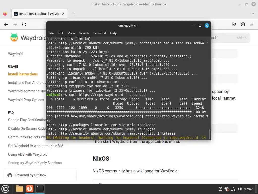Open the Pocket save icon in Firefox
258x194 pixels.
234,25
